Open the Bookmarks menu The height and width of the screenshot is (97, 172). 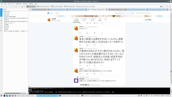tap(19, 4)
